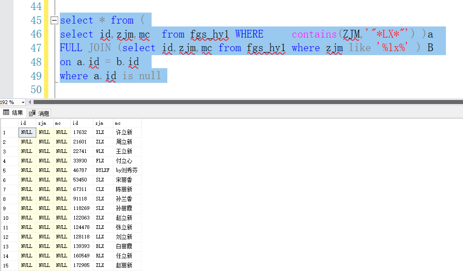Click the '%lx%' string literal in code
This screenshot has width=463, height=271.
click(x=392, y=48)
